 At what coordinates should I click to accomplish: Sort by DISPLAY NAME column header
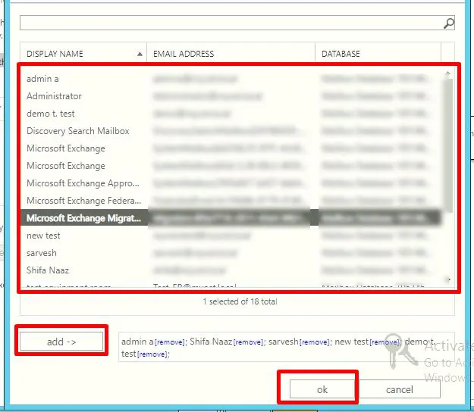[x=83, y=54]
